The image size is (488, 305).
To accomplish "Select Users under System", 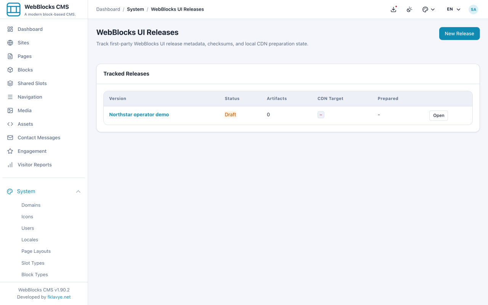I will (28, 228).
